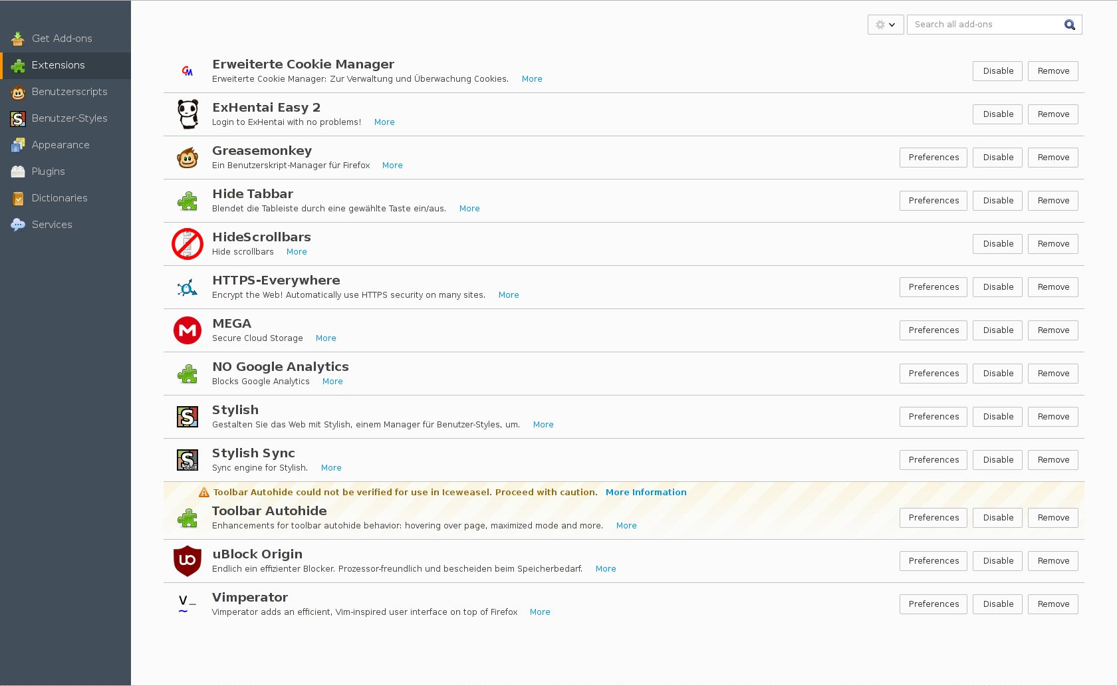Image resolution: width=1117 pixels, height=686 pixels.
Task: Remove NO Google Analytics
Action: (1053, 374)
